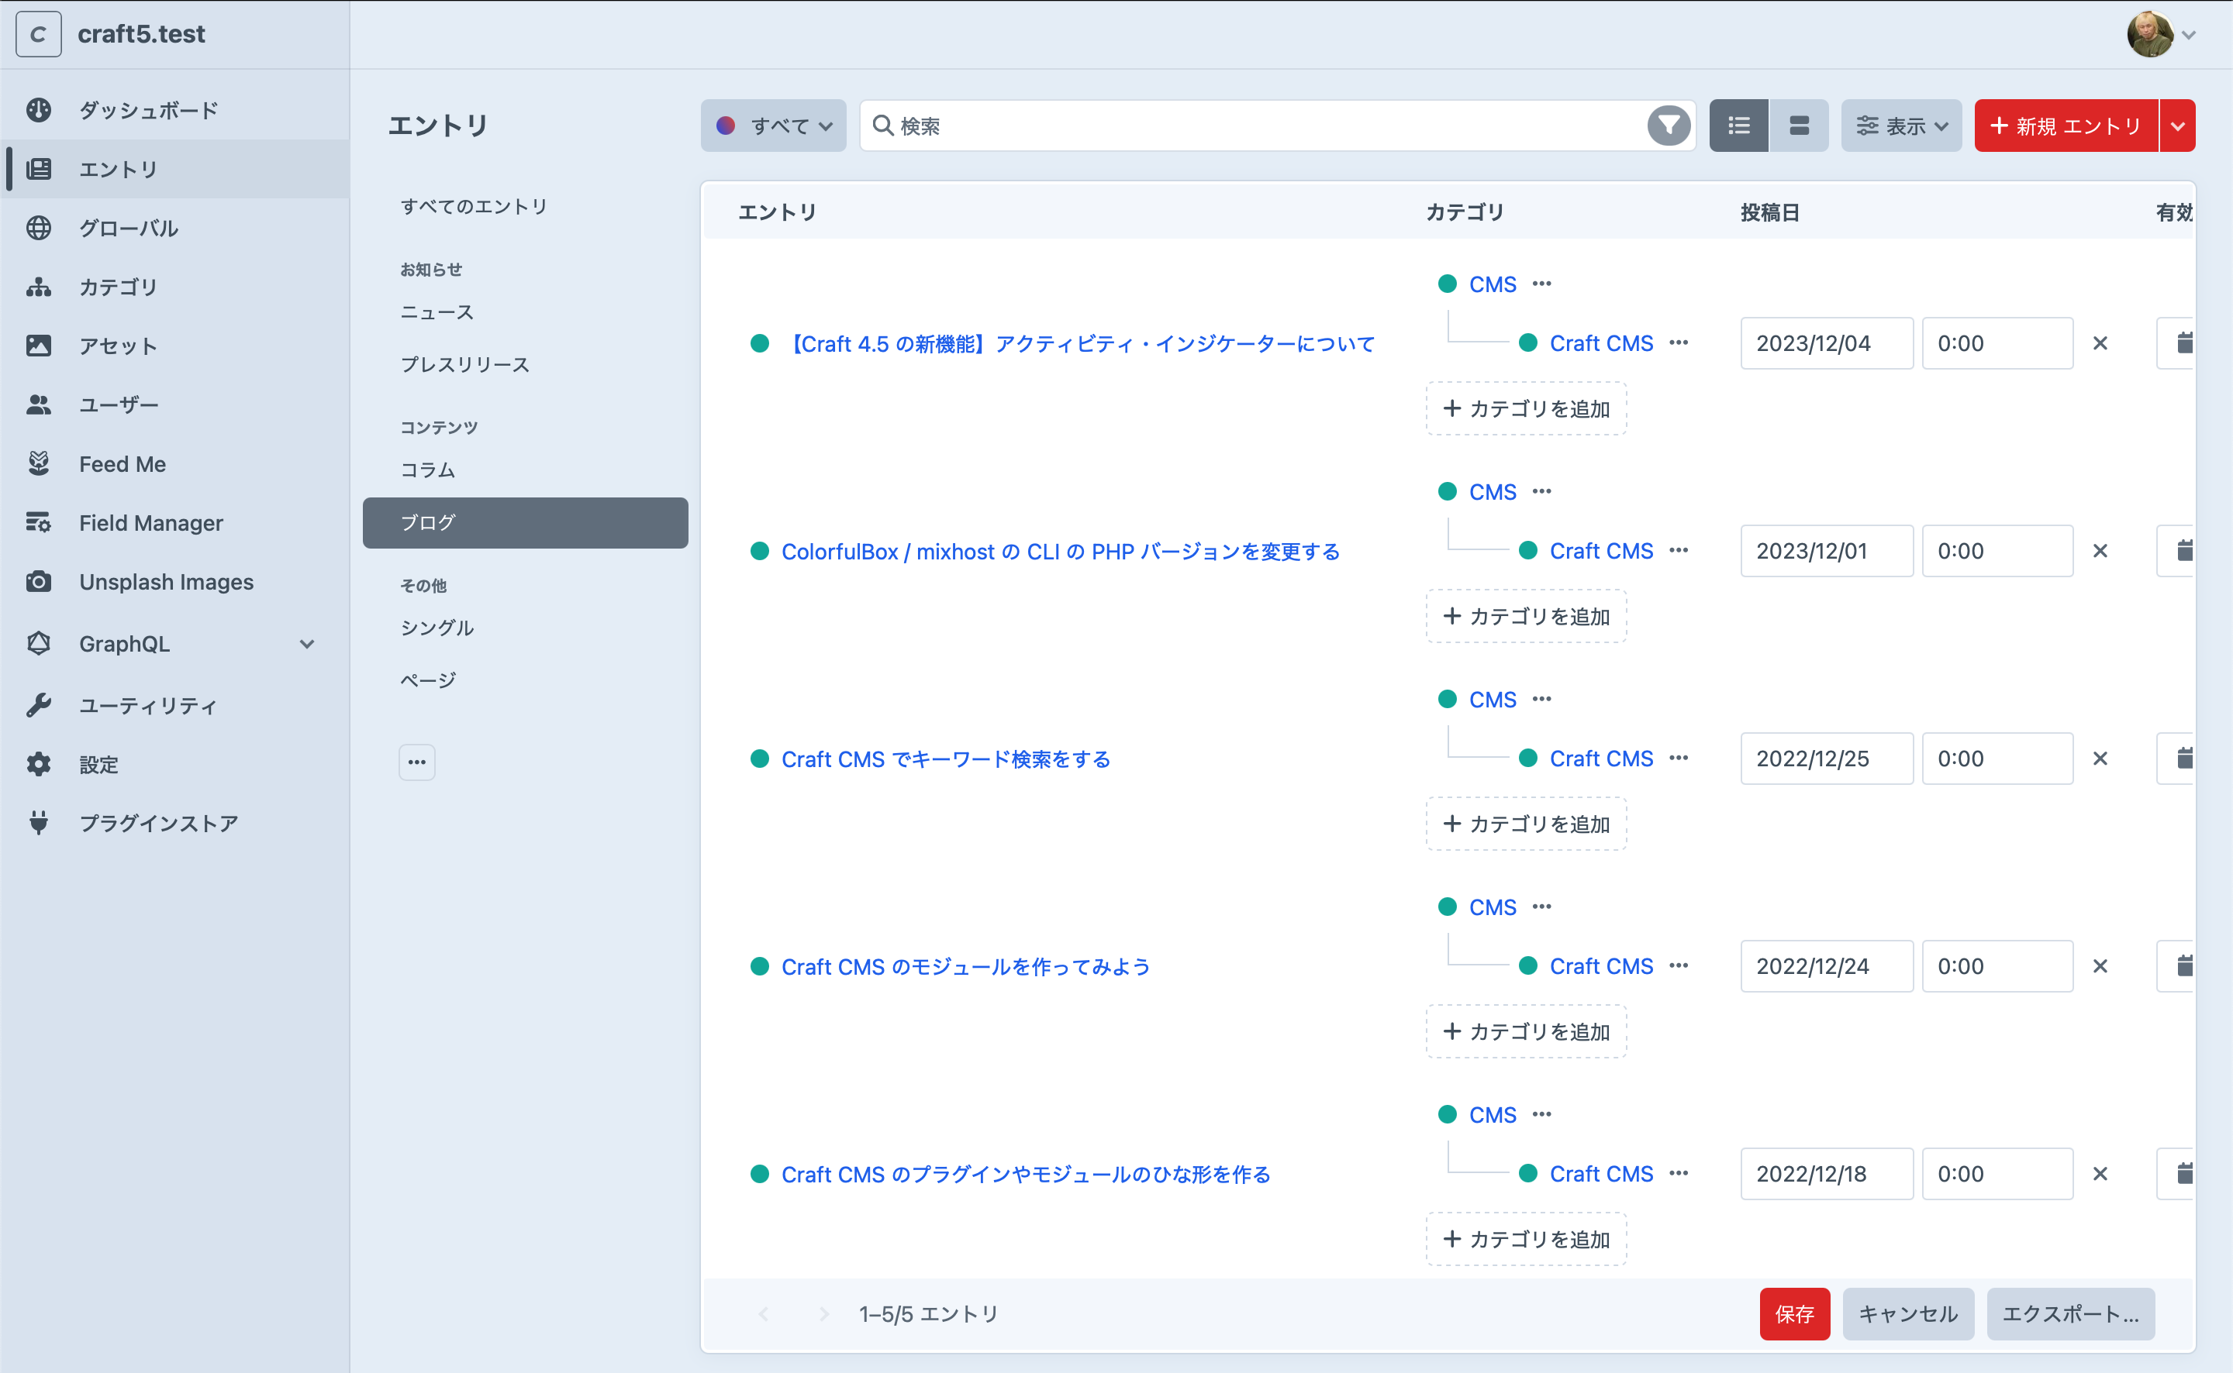2233x1373 pixels.
Task: Toggle the search filter funnel
Action: coord(1668,126)
